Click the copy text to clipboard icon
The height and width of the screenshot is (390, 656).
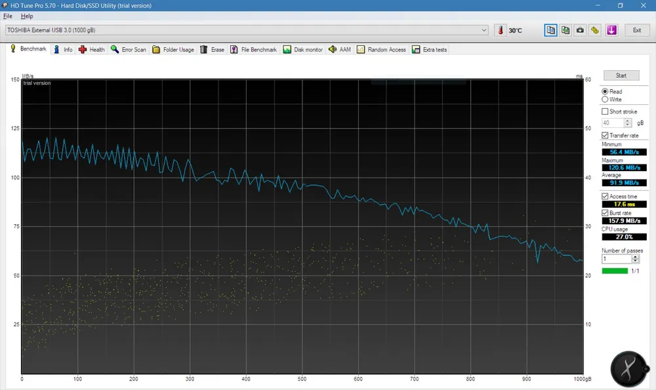tap(550, 30)
